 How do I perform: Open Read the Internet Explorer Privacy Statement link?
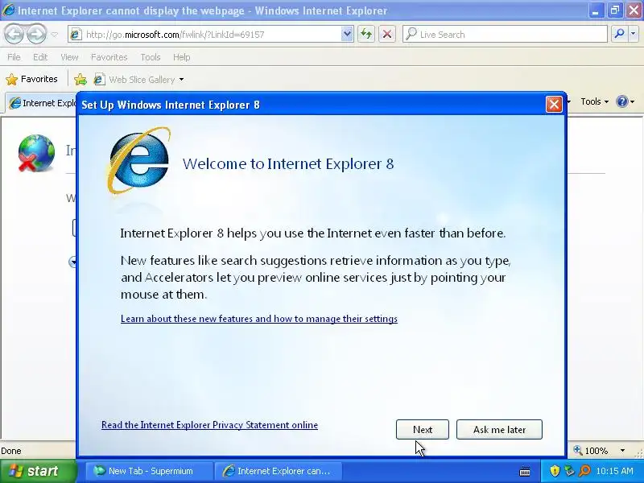point(209,425)
